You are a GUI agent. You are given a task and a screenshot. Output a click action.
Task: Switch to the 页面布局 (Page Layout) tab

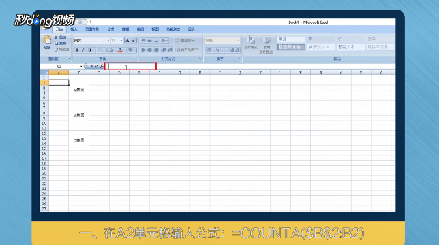pos(92,29)
